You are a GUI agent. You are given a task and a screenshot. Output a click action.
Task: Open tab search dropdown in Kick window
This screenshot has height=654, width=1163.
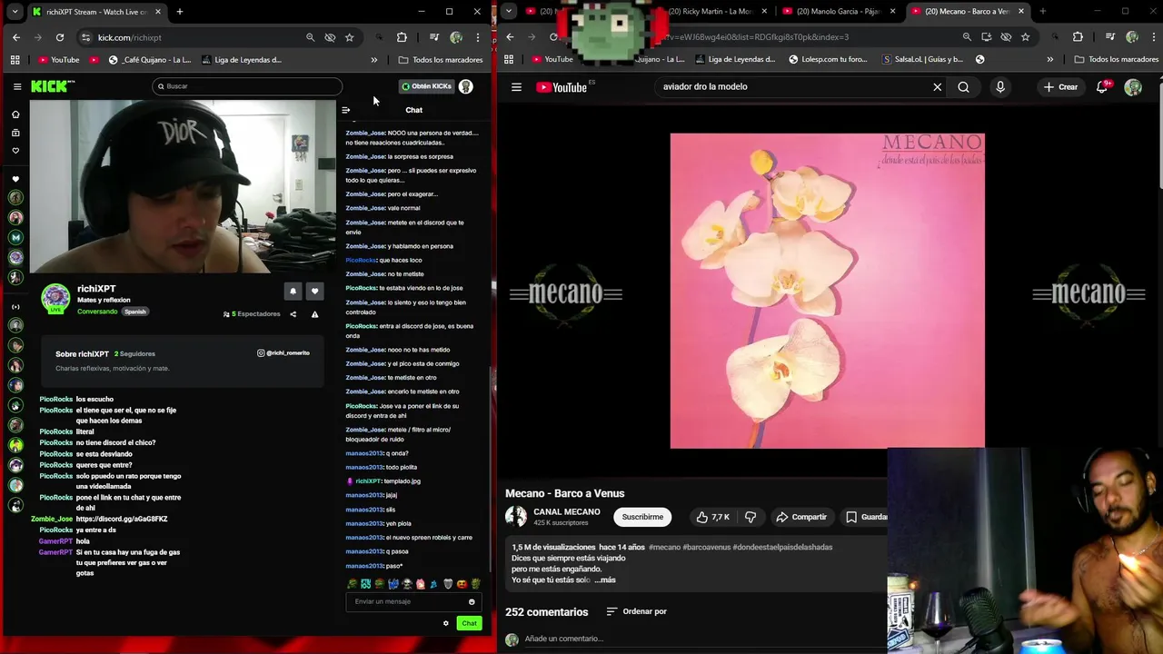(x=15, y=12)
